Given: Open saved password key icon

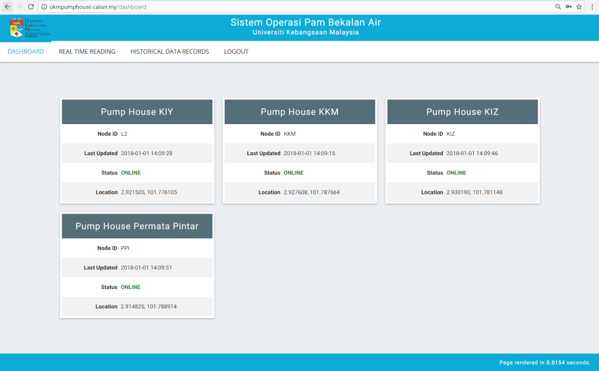Looking at the screenshot, I should [x=568, y=7].
